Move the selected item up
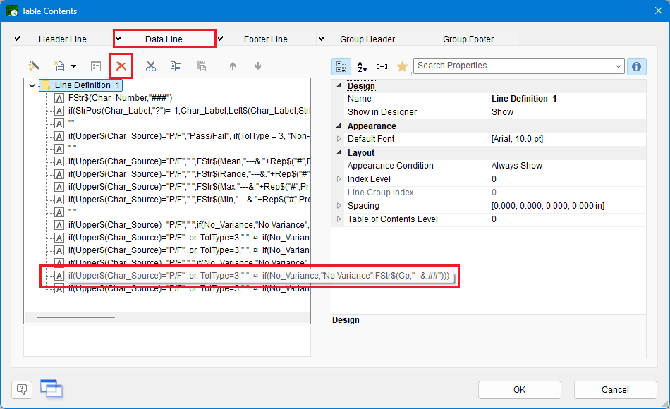 [x=233, y=66]
